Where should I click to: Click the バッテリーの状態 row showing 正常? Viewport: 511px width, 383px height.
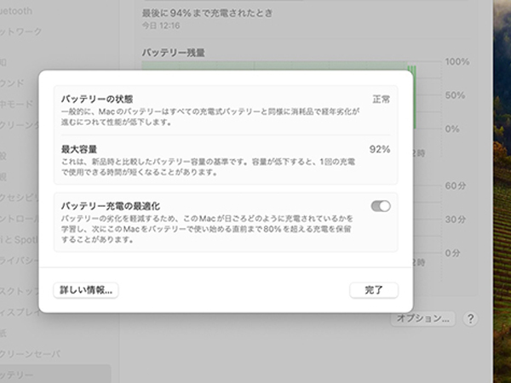click(225, 110)
